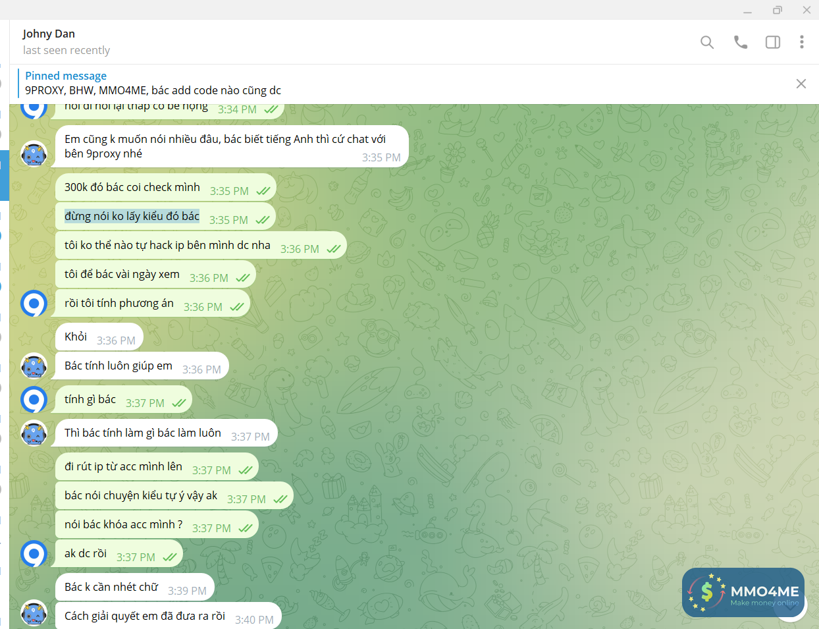Click the 3:35 PM timestamp on 'bên 9proxy nhé' message
This screenshot has width=819, height=629.
click(x=381, y=158)
